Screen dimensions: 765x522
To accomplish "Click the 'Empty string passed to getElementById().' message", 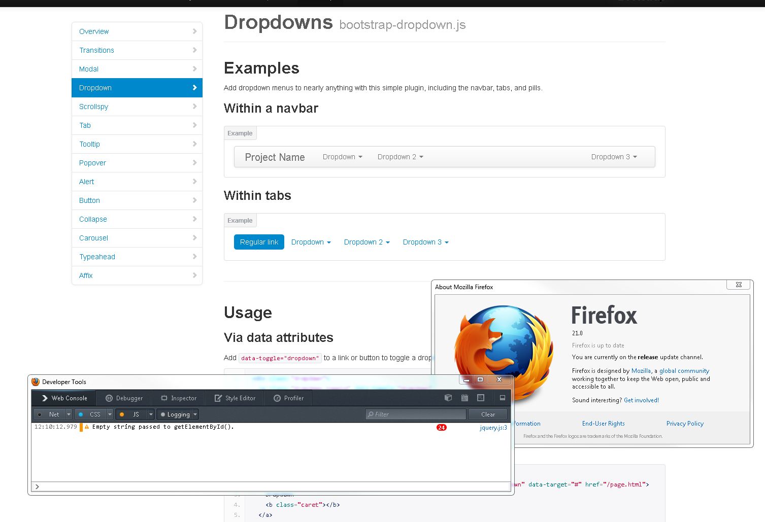I will pyautogui.click(x=163, y=427).
